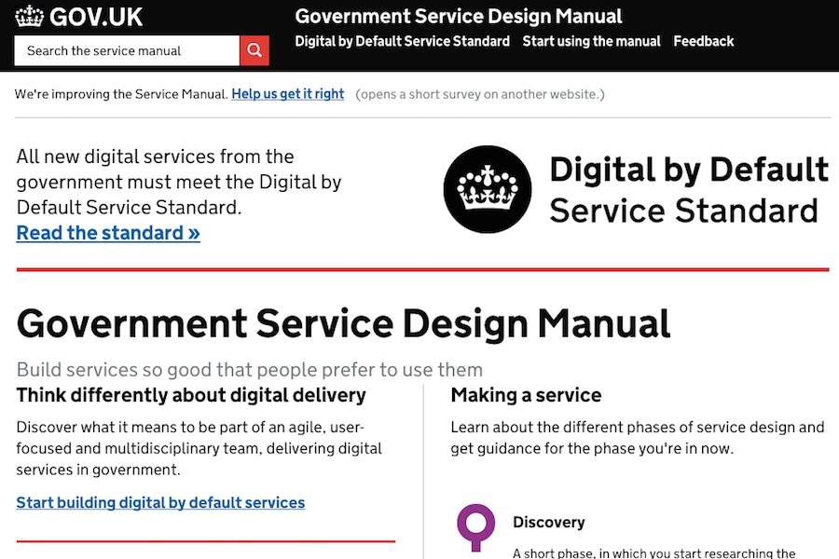The width and height of the screenshot is (839, 559).
Task: Follow the 'Read the standard »' link
Action: [108, 233]
